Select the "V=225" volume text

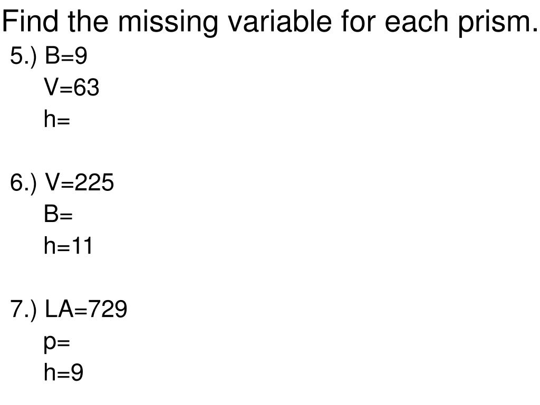pyautogui.click(x=79, y=183)
